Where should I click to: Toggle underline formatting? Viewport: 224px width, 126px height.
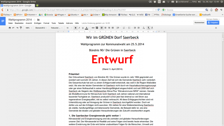point(83,28)
